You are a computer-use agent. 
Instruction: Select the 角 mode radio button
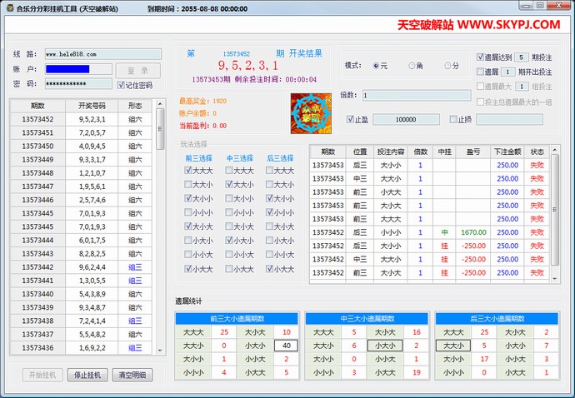[412, 66]
